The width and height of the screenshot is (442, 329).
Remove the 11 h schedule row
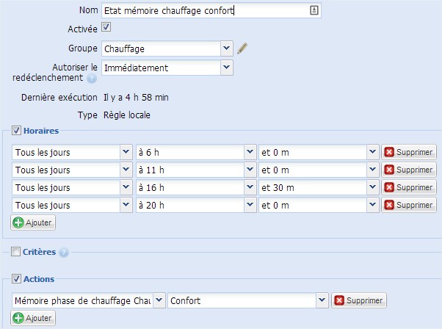click(x=409, y=170)
